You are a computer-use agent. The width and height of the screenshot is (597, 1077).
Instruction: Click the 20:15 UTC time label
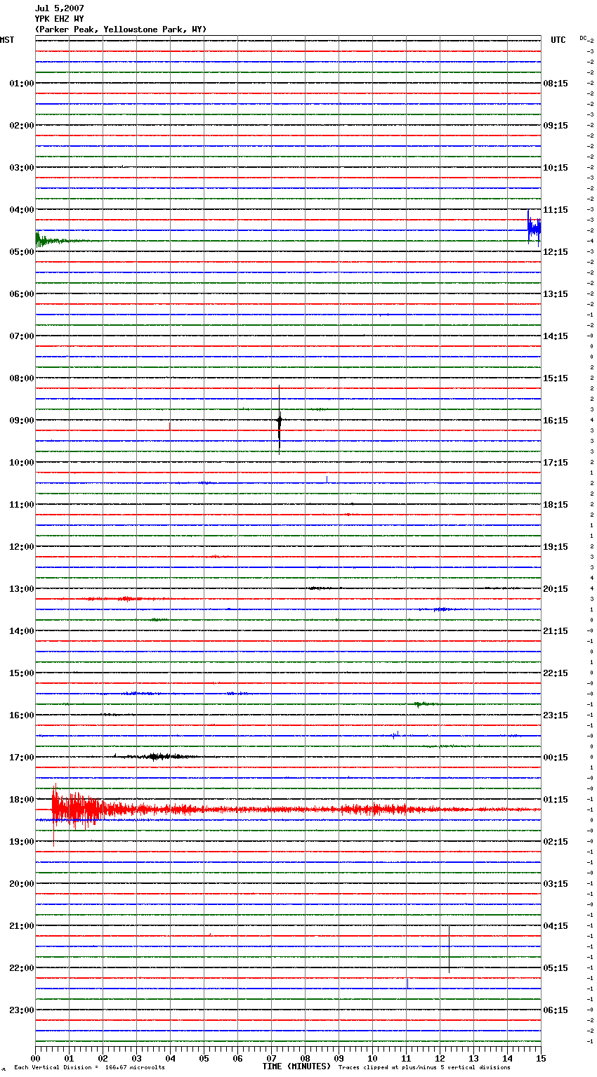pyautogui.click(x=556, y=589)
